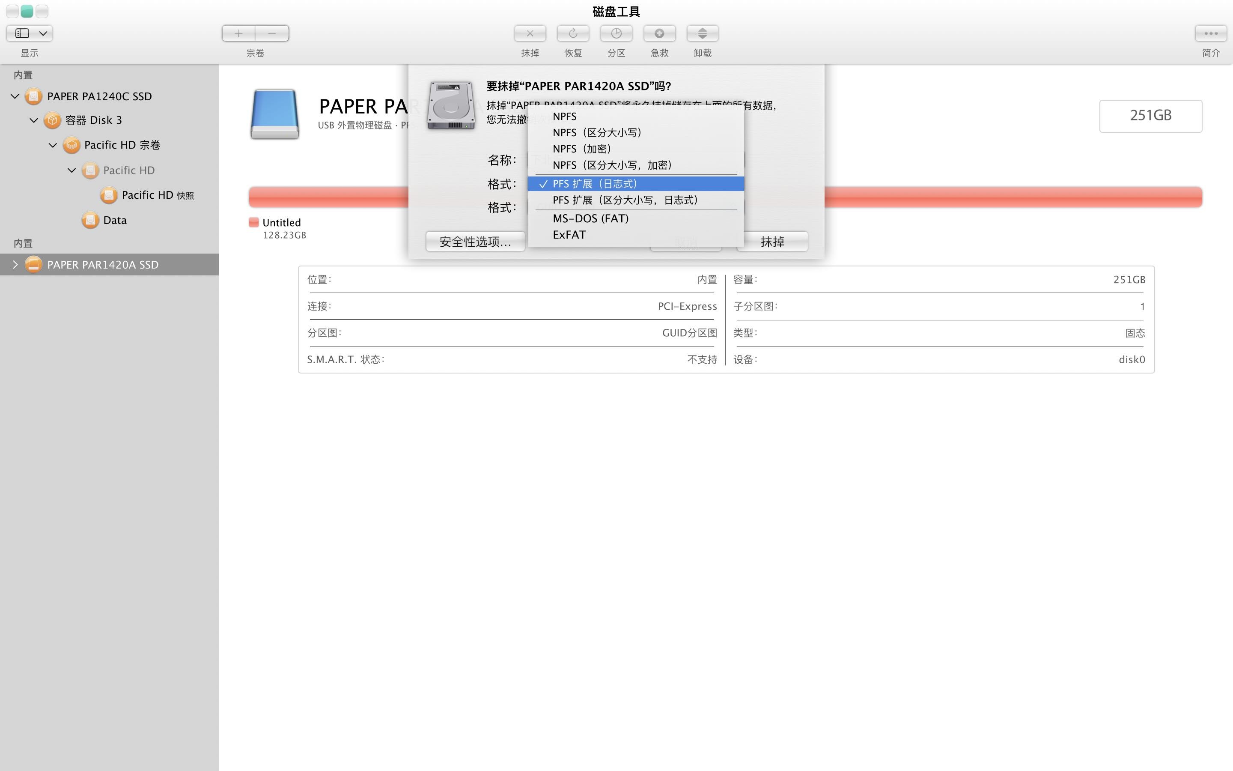Click the GUID分区图 value

point(689,333)
